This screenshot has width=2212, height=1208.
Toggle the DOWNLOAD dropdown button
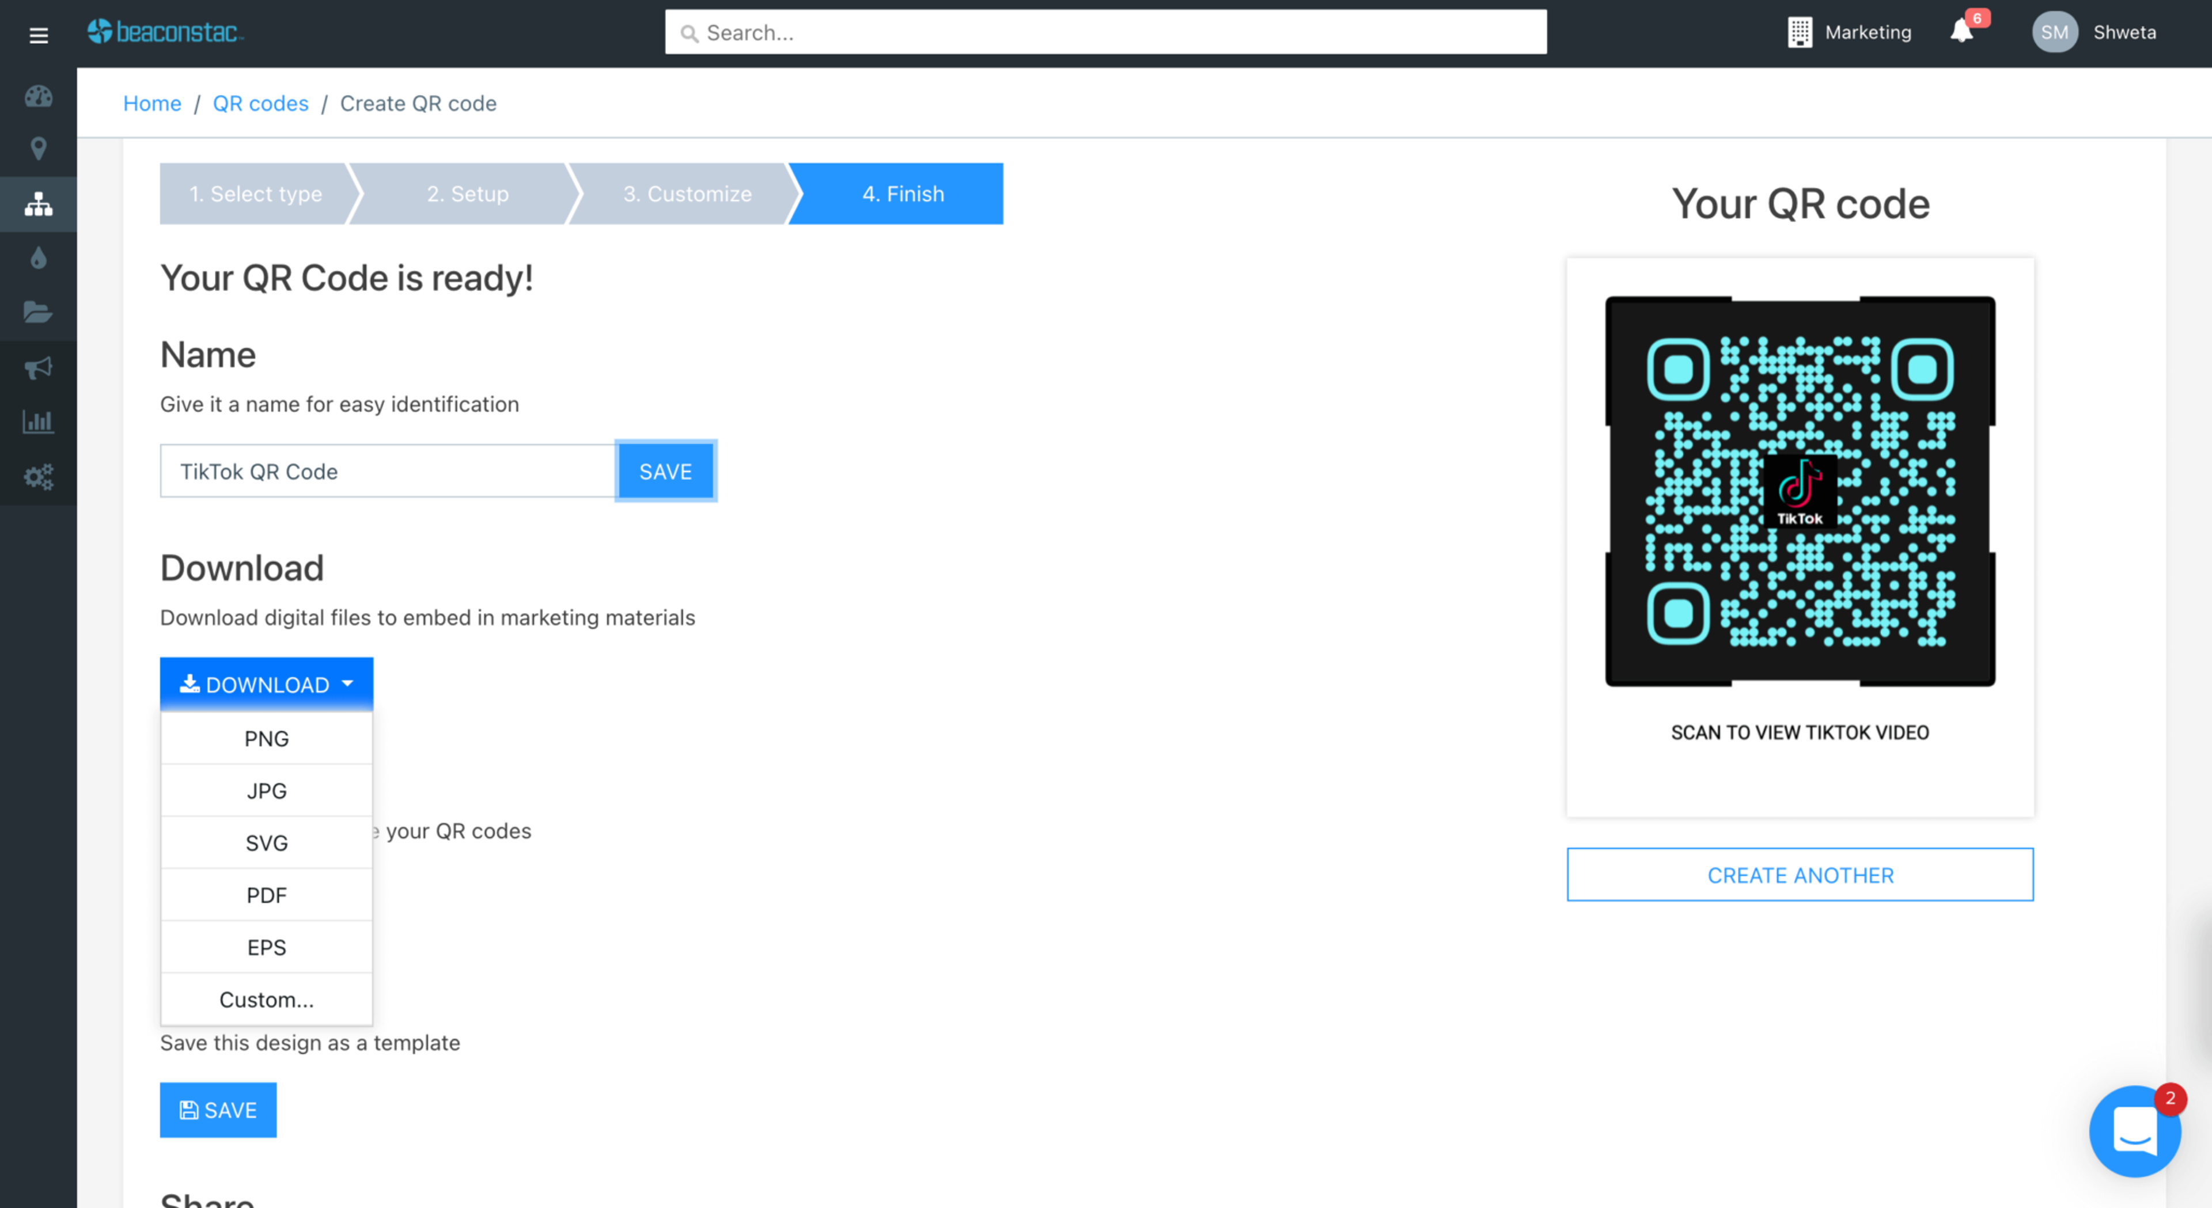[x=266, y=684]
